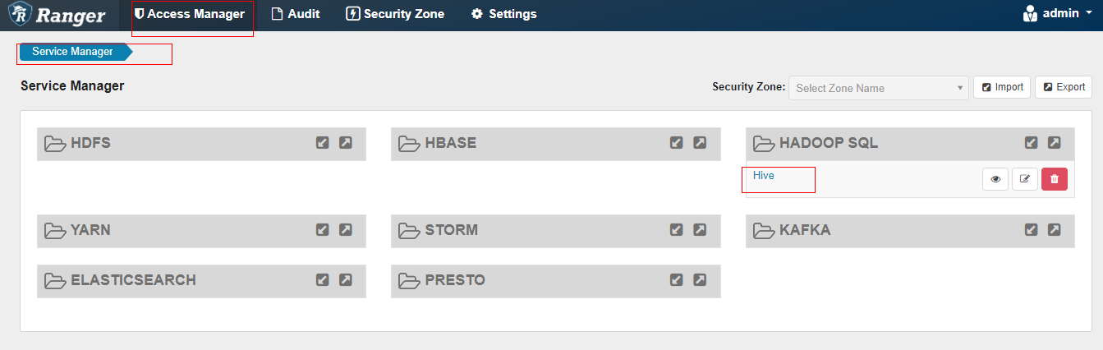Delete the Hive service

(1055, 179)
